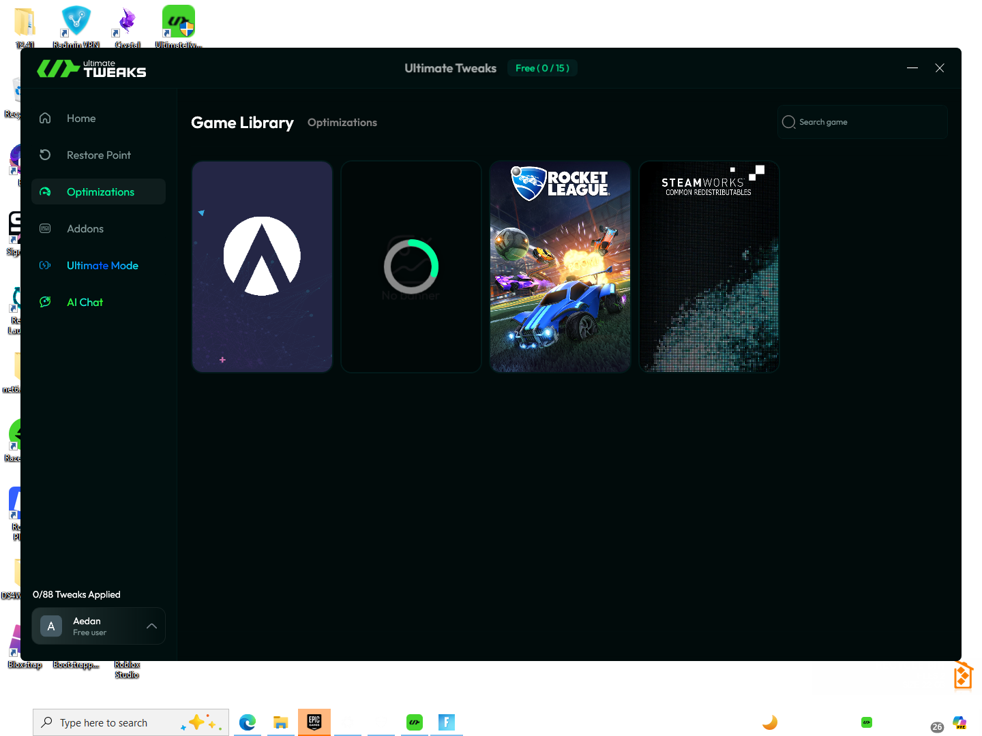Open the Addons page
Image resolution: width=982 pixels, height=736 pixels.
click(98, 228)
